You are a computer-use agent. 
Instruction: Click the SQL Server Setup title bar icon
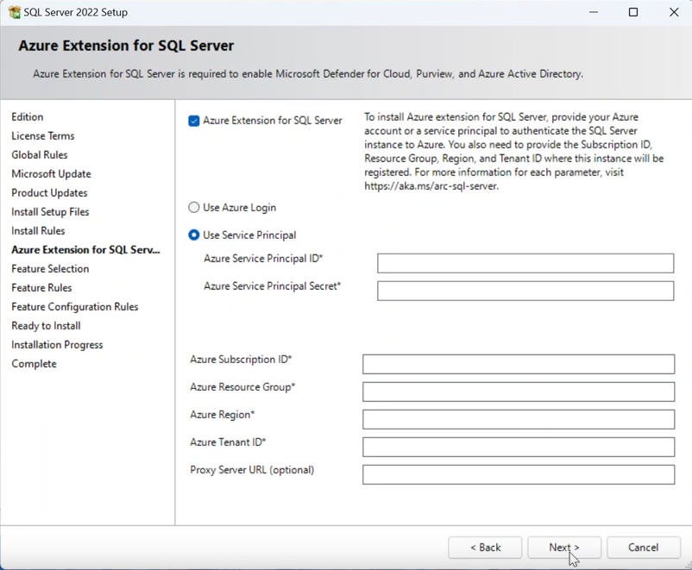[x=15, y=12]
